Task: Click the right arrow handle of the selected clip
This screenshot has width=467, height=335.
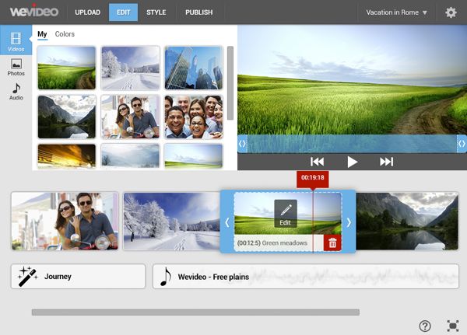Action: [349, 222]
